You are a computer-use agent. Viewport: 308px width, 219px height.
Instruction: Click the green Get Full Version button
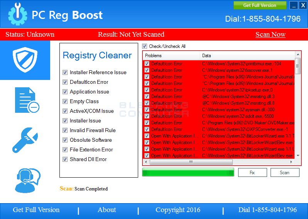tap(260, 5)
